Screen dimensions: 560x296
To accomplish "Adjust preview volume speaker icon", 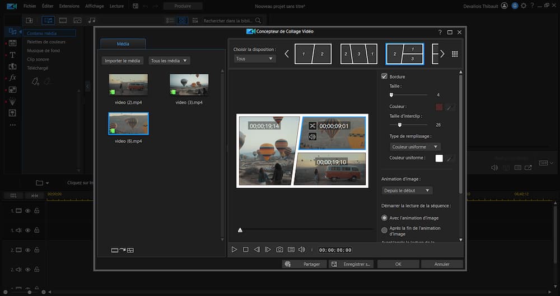I will [302, 250].
